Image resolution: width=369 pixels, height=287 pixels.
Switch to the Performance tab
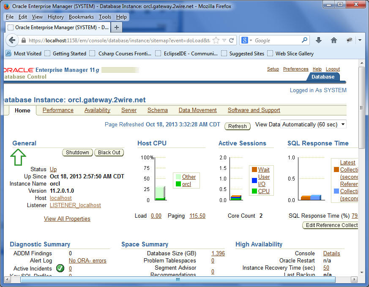pos(58,110)
